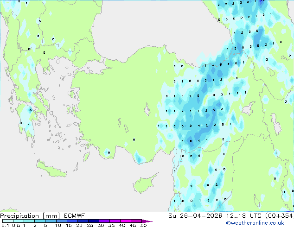Select the 2–5 mm legend color swatch
Image resolution: width=294 pixels, height=227 pixels.
[40, 221]
